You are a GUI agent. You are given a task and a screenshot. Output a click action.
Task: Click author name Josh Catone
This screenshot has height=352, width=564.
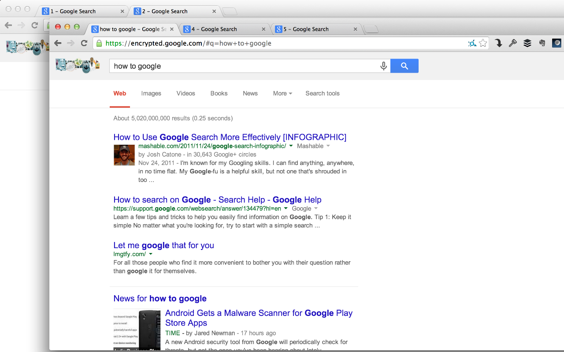click(163, 154)
